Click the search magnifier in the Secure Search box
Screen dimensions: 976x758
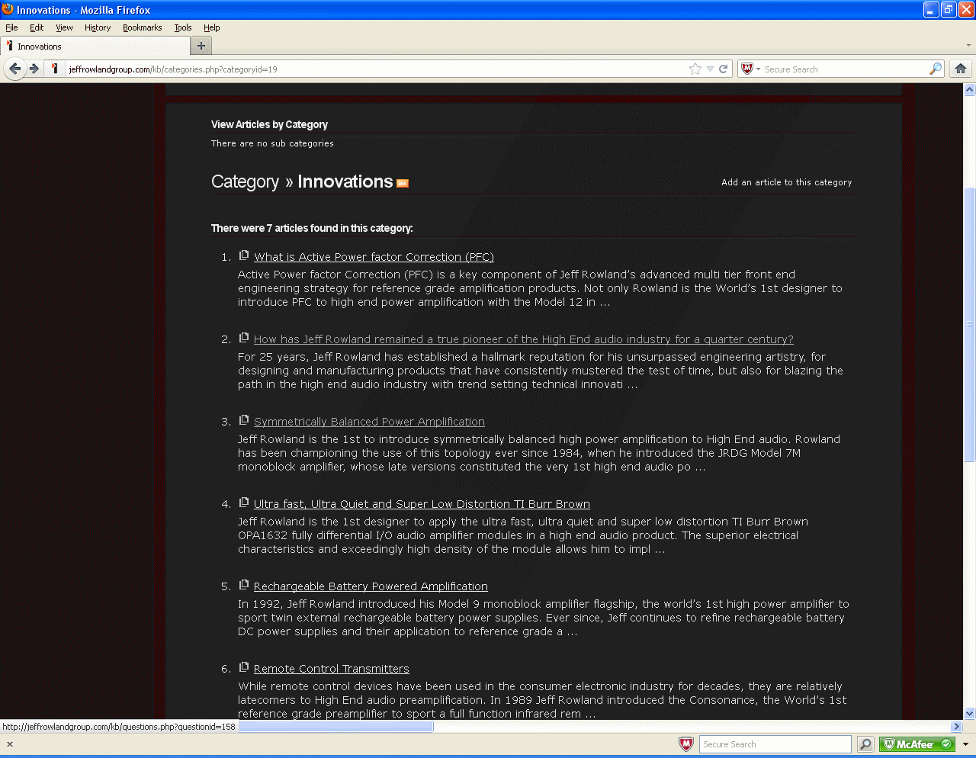tap(936, 69)
